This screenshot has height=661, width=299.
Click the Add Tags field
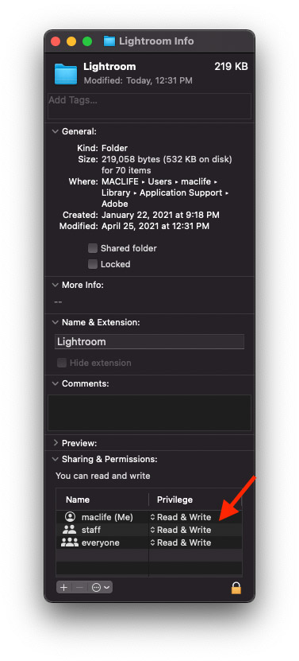(x=149, y=107)
